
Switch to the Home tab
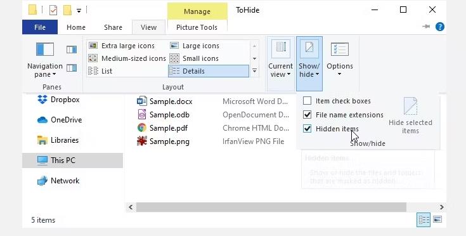(x=76, y=27)
